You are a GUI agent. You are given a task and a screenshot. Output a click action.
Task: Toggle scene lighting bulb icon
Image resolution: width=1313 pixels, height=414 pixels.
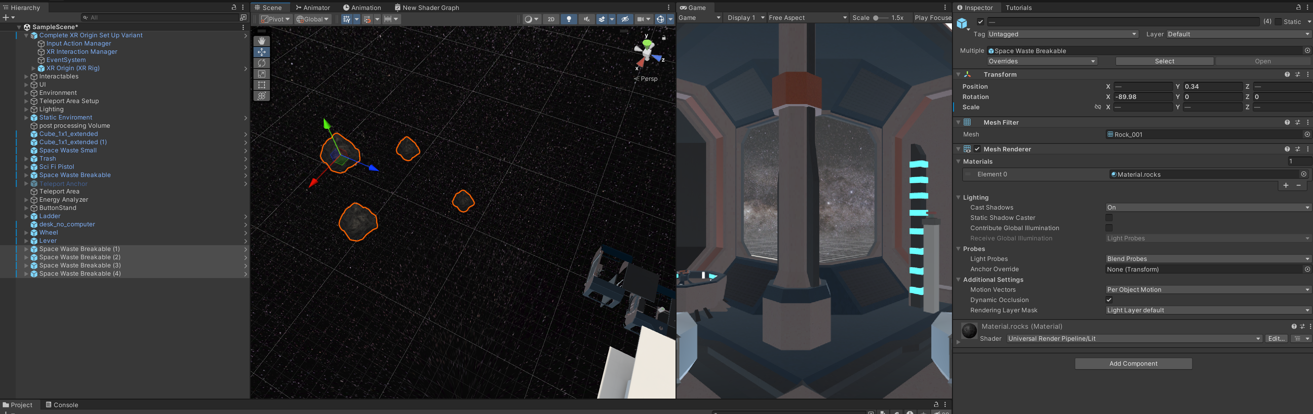(569, 20)
